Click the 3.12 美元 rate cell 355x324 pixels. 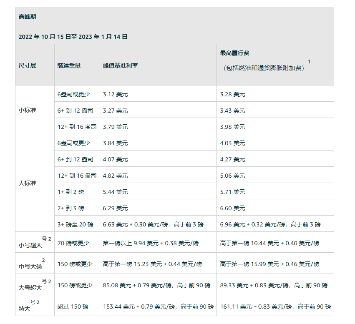tap(116, 94)
